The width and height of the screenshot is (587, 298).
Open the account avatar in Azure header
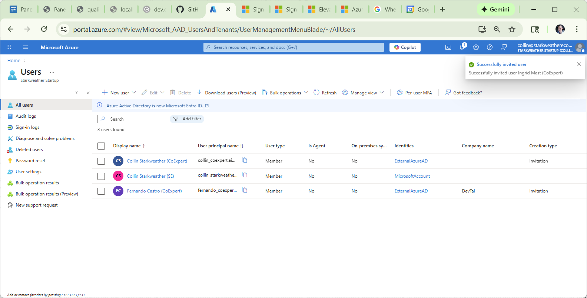pyautogui.click(x=580, y=47)
